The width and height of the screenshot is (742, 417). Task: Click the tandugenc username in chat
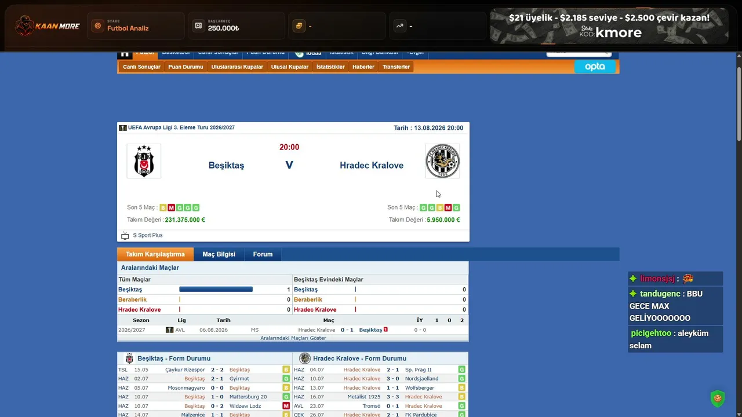[660, 294]
